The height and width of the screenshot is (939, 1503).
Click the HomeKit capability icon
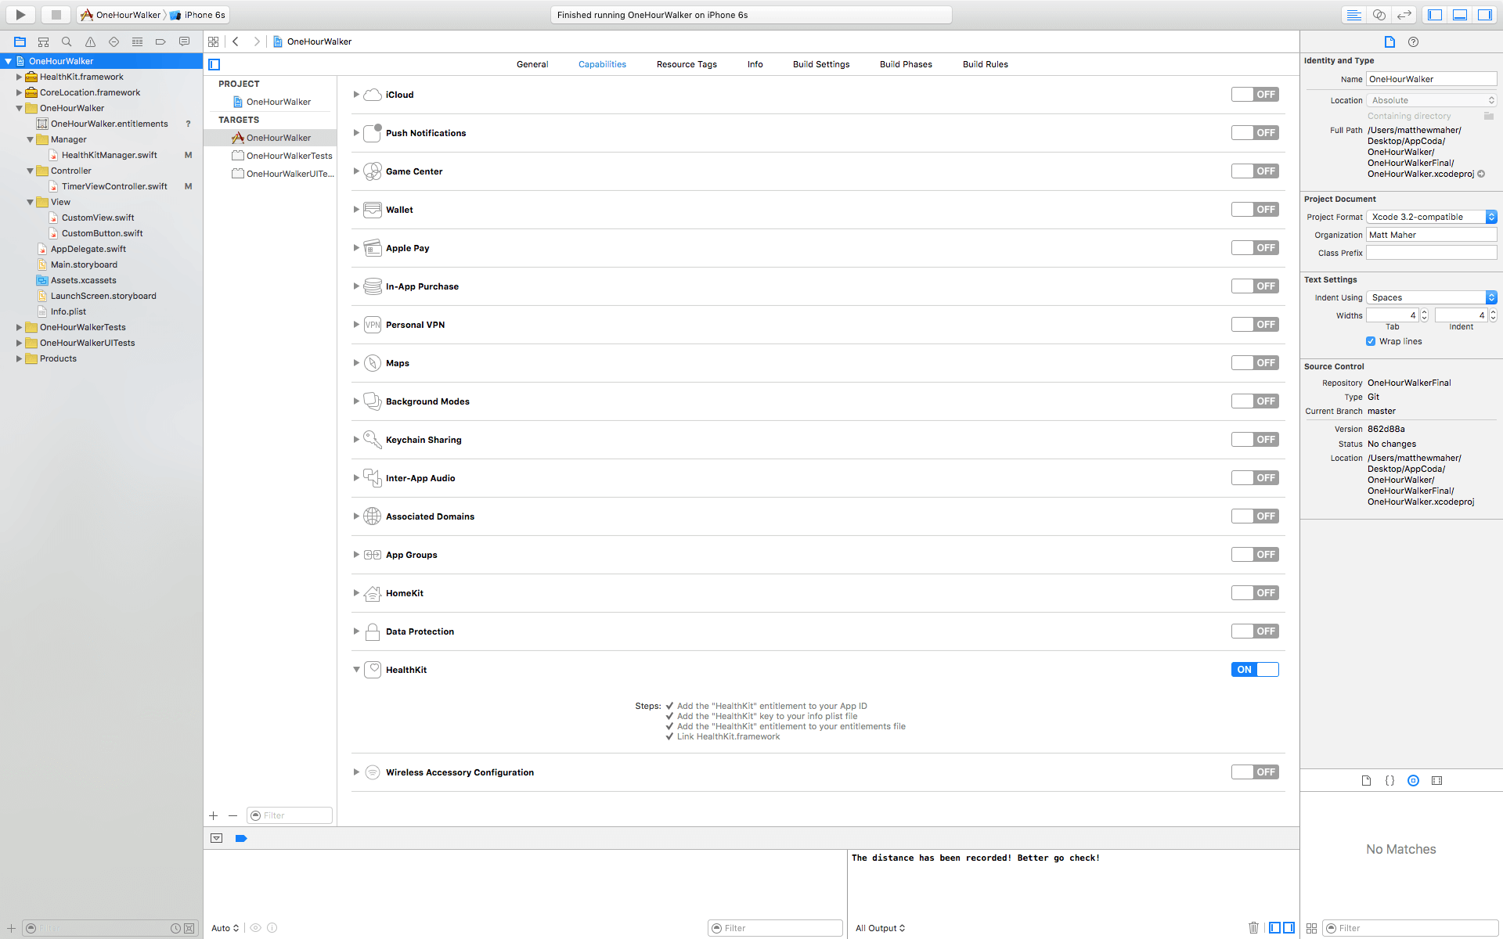(x=373, y=593)
